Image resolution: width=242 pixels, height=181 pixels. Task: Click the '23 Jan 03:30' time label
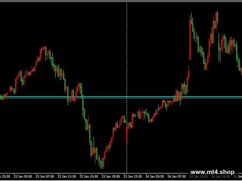click(23, 176)
